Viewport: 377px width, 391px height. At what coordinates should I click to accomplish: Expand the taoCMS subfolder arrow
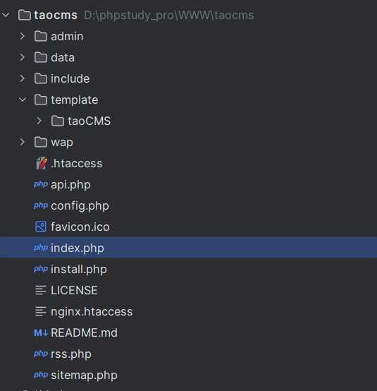click(39, 121)
